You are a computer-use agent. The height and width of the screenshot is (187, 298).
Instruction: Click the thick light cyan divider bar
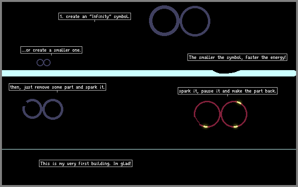point(149,74)
